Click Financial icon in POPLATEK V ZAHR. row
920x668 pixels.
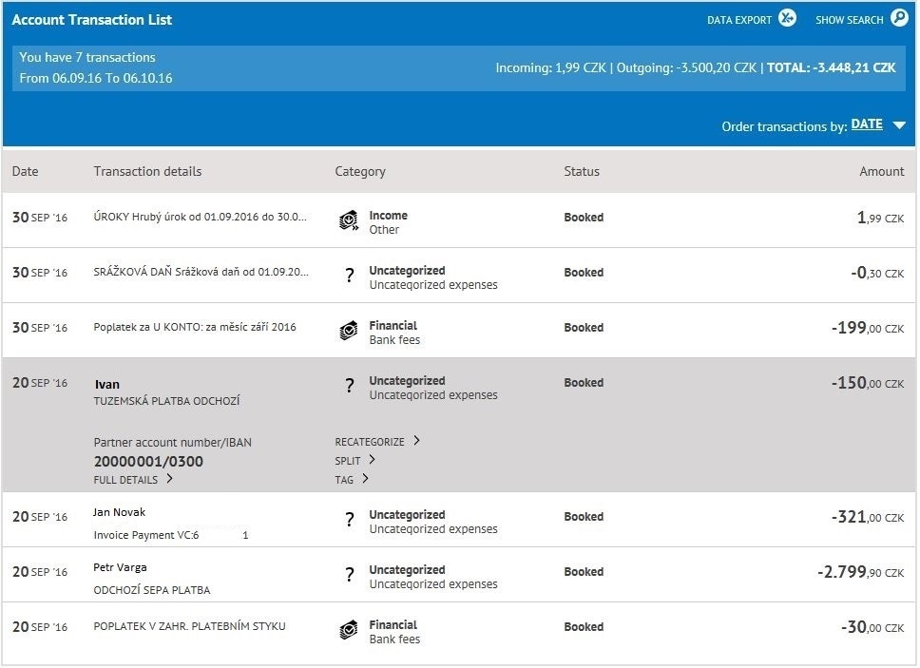pos(349,630)
